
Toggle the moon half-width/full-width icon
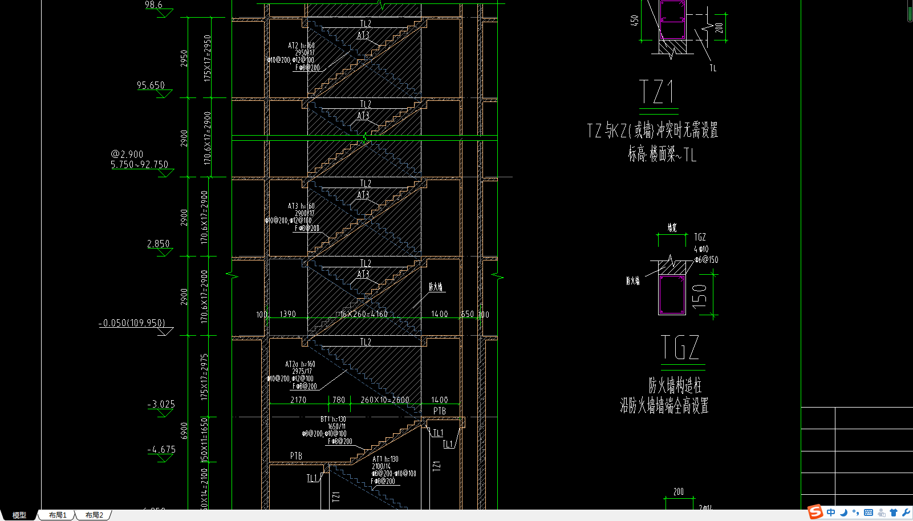(843, 512)
